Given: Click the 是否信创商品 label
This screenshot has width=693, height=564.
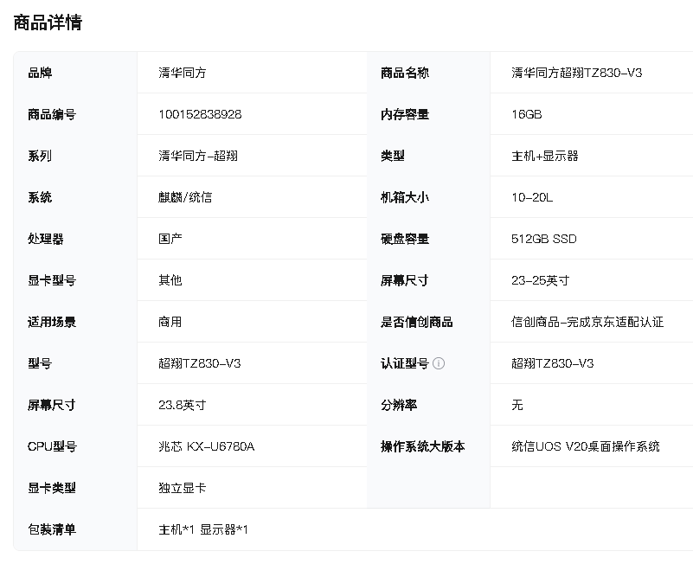Looking at the screenshot, I should pos(417,322).
